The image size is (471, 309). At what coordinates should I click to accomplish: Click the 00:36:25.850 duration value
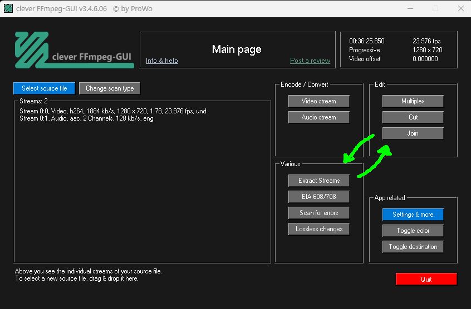366,41
